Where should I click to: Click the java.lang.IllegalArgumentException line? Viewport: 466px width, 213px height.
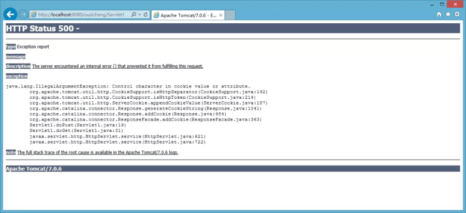[x=128, y=86]
